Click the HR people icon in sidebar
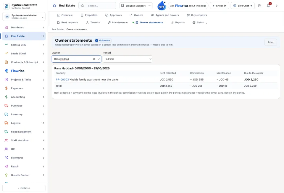 coord(6,149)
